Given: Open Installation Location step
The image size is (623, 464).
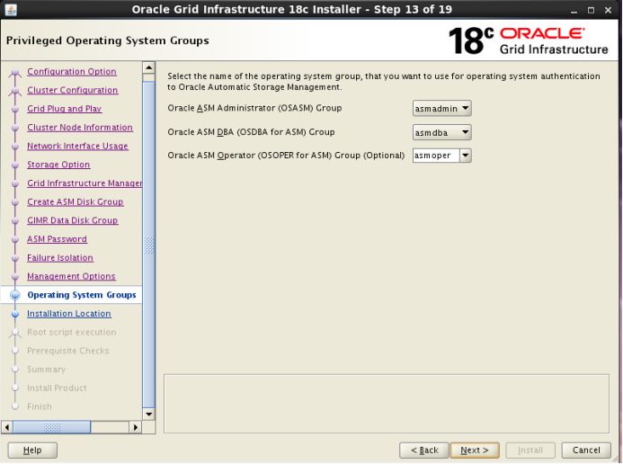Looking at the screenshot, I should coord(68,314).
